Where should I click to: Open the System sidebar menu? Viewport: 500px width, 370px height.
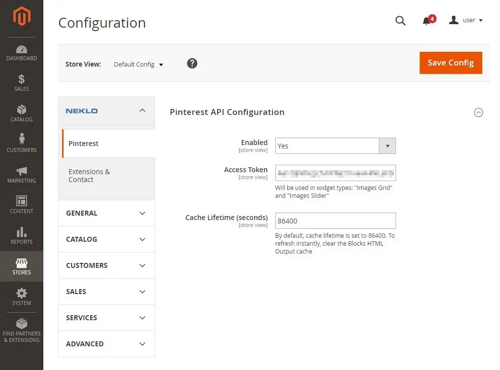(22, 297)
